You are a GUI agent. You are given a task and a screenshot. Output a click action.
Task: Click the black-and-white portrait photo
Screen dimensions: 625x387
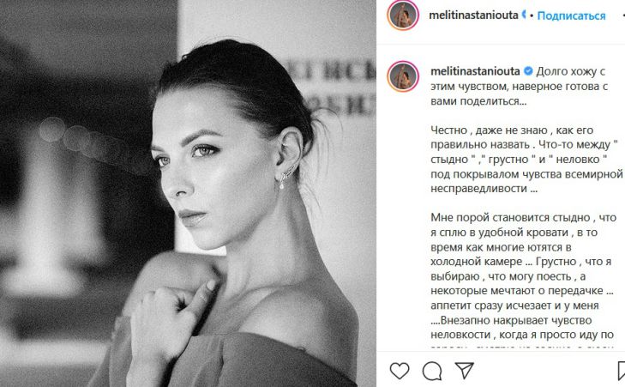click(x=188, y=194)
